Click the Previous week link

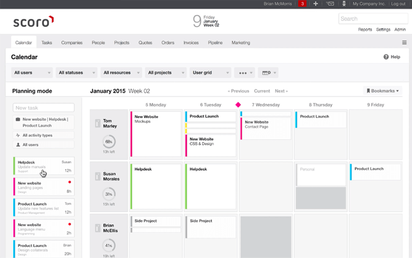click(x=238, y=91)
